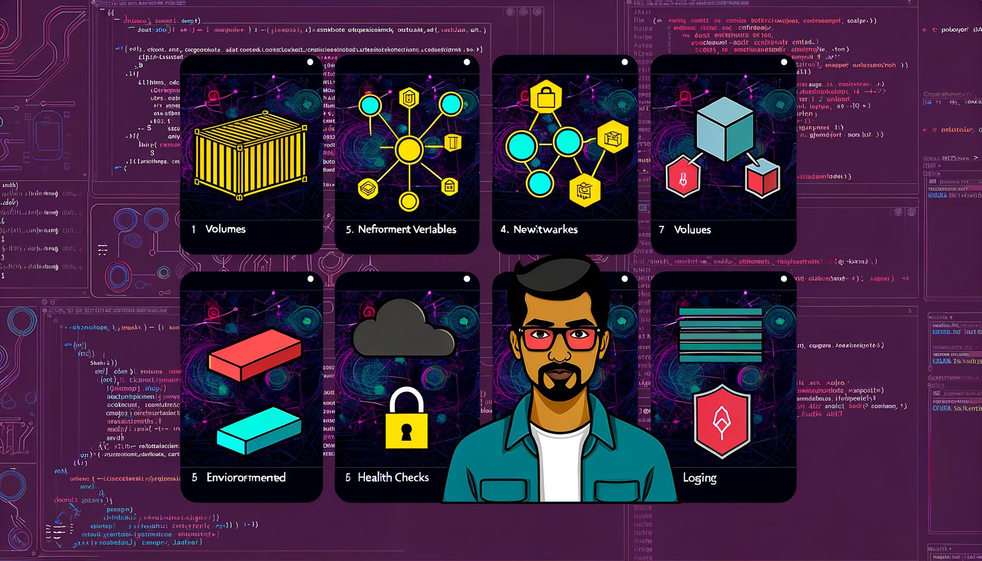The image size is (982, 561).
Task: Toggle the status dot on the Health Checks card
Action: [466, 278]
